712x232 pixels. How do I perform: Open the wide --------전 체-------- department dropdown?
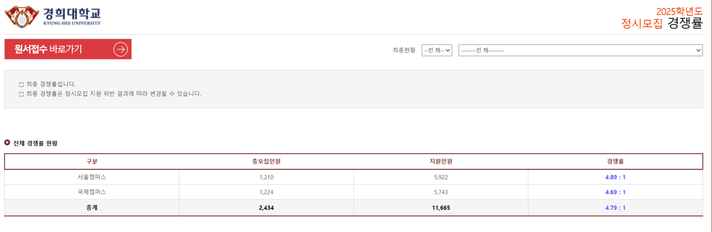pyautogui.click(x=581, y=50)
